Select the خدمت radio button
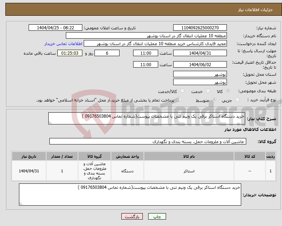The image size is (282, 226). [x=208, y=91]
